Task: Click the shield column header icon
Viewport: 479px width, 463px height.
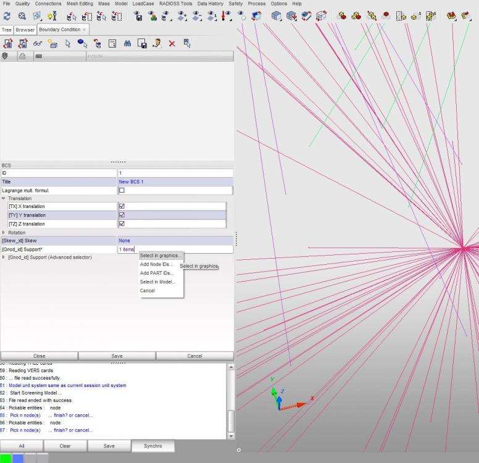Action: [5, 56]
